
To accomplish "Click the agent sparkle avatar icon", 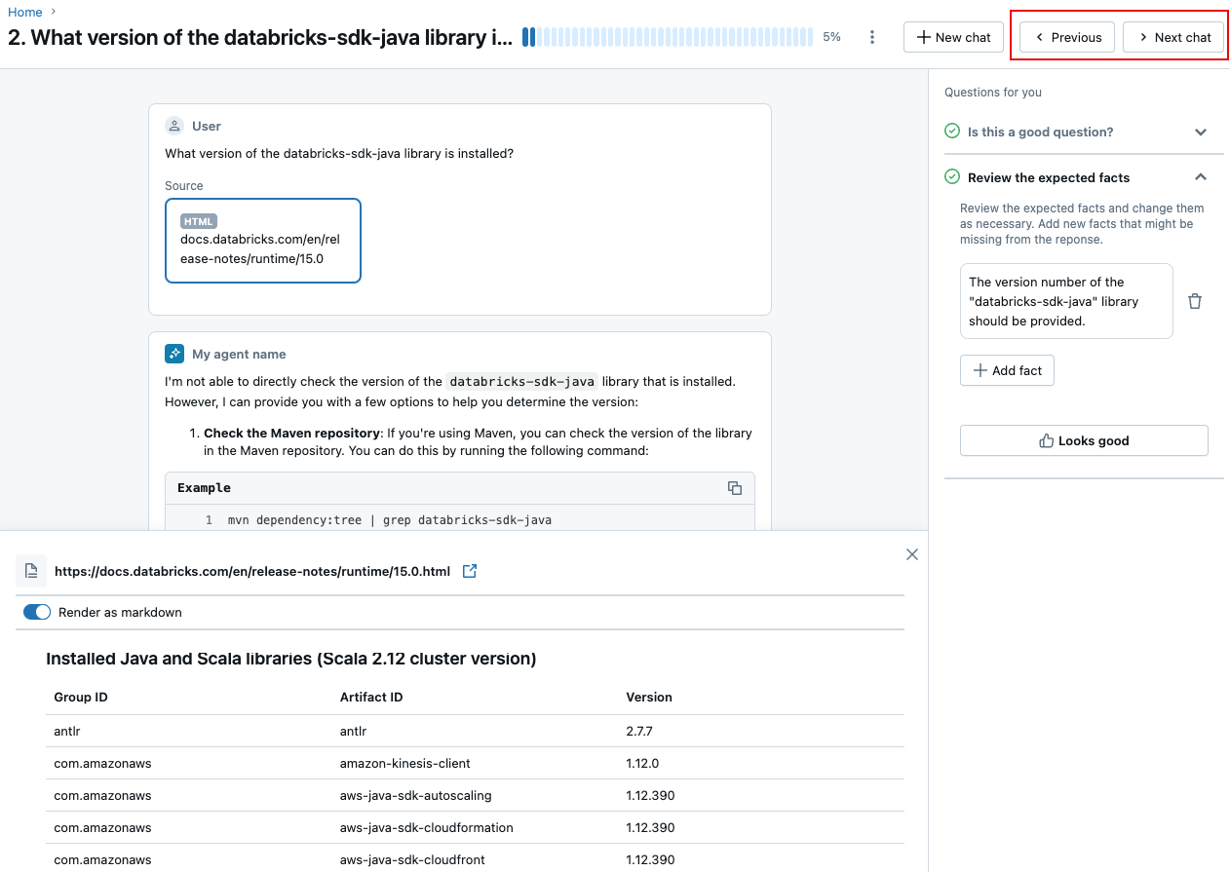I will (x=174, y=354).
